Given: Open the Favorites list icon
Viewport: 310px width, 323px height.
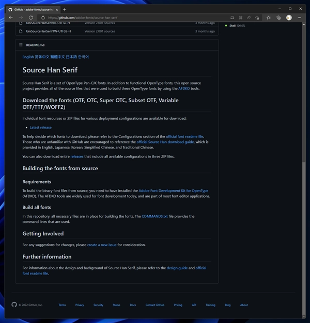Looking at the screenshot, I should (x=268, y=18).
